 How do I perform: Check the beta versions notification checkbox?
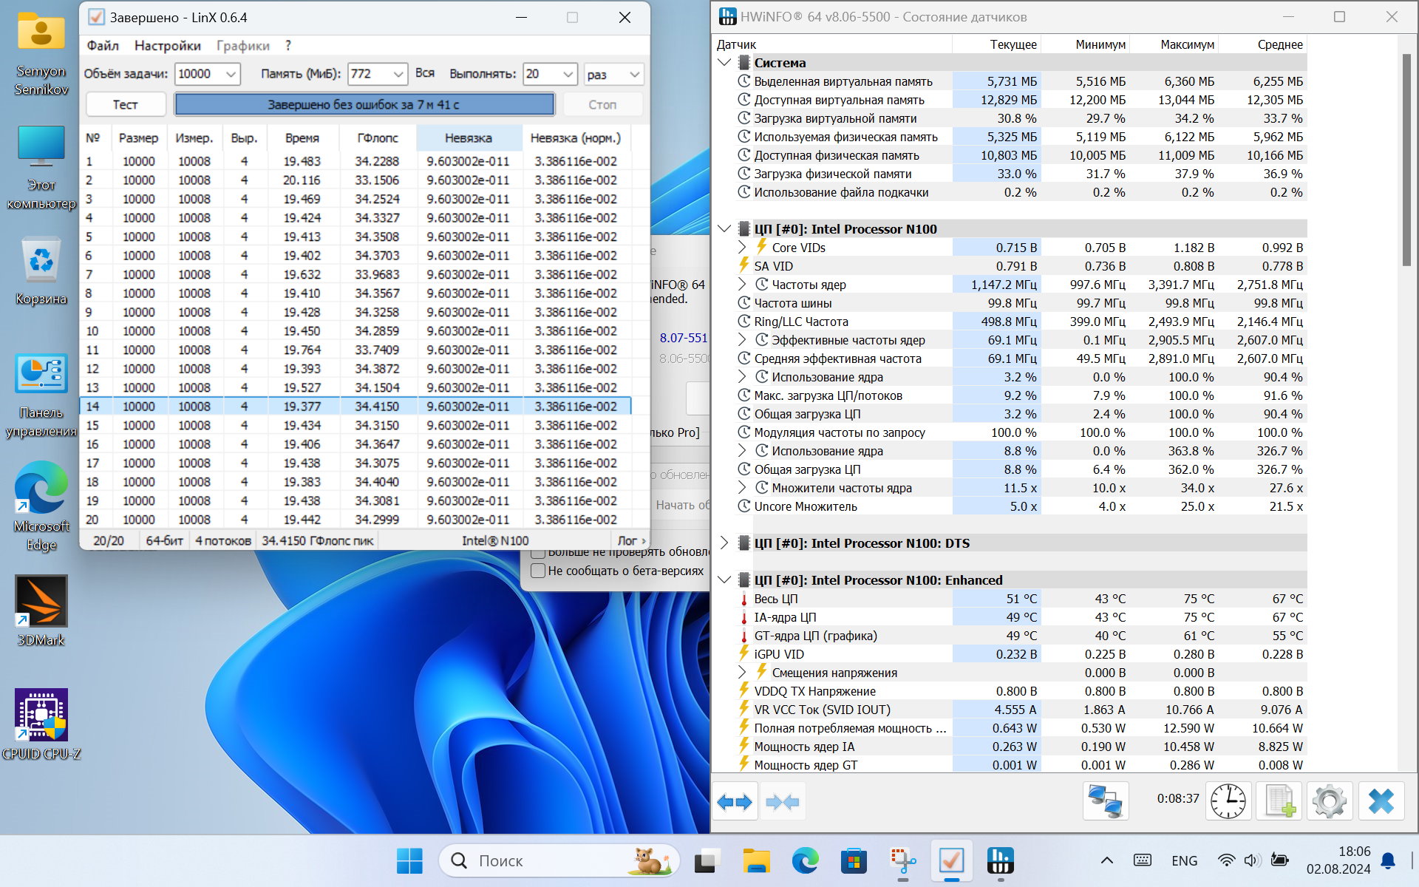pos(538,571)
